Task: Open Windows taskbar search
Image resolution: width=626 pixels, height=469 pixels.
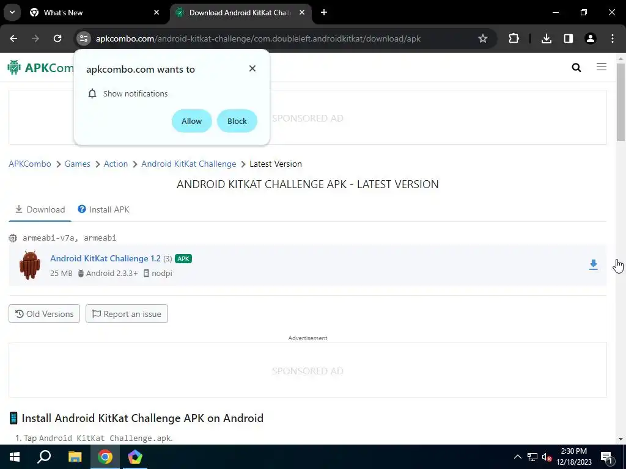Action: pyautogui.click(x=44, y=457)
